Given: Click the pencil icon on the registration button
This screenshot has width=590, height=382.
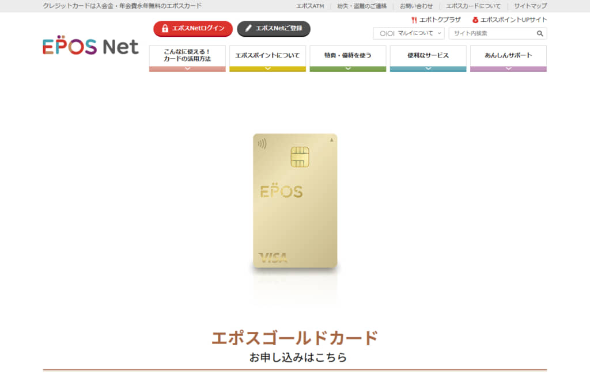Looking at the screenshot, I should pos(248,28).
